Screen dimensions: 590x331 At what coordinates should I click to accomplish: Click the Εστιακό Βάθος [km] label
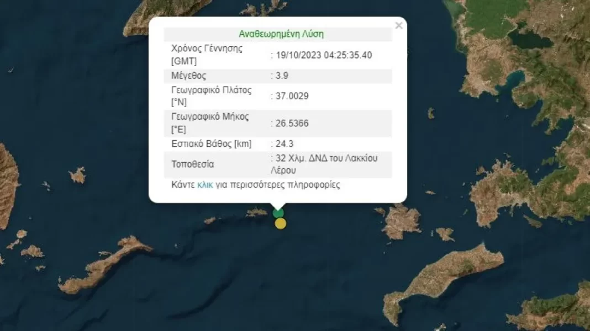click(210, 144)
